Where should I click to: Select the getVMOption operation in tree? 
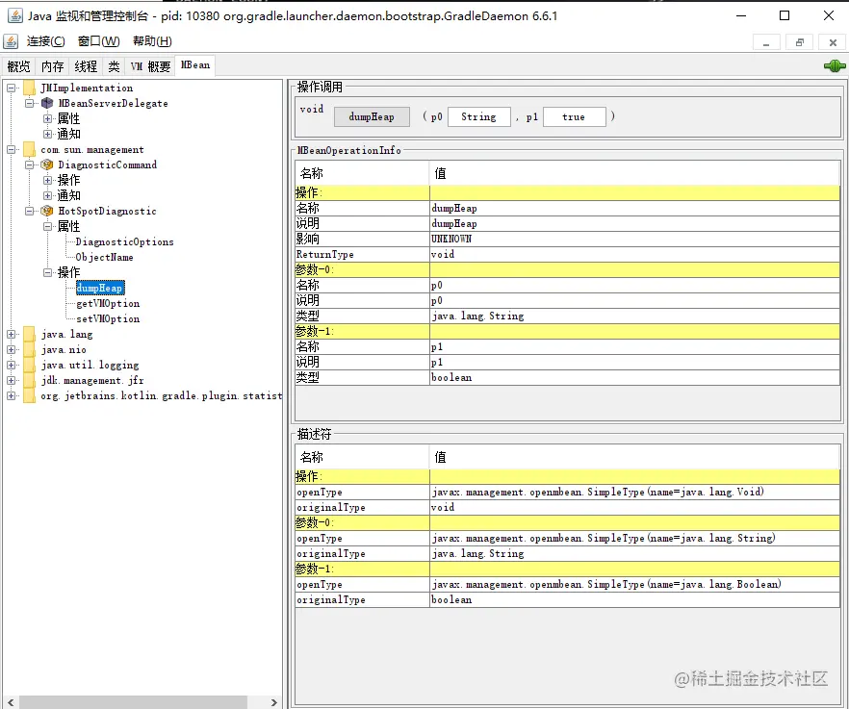pos(107,303)
